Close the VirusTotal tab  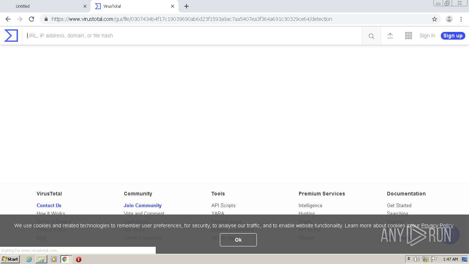pos(173,6)
